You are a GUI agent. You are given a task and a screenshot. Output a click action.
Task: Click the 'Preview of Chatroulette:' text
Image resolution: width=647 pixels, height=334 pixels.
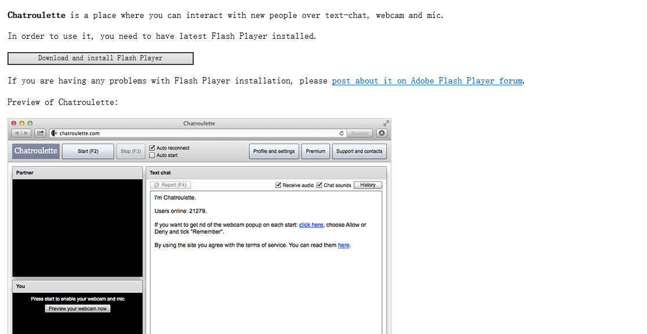pyautogui.click(x=63, y=102)
